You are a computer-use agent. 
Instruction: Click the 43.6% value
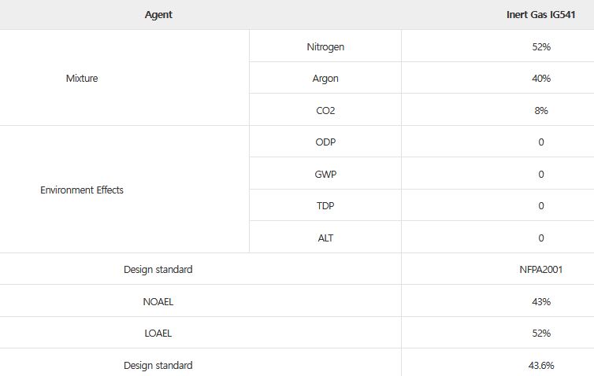coord(540,366)
